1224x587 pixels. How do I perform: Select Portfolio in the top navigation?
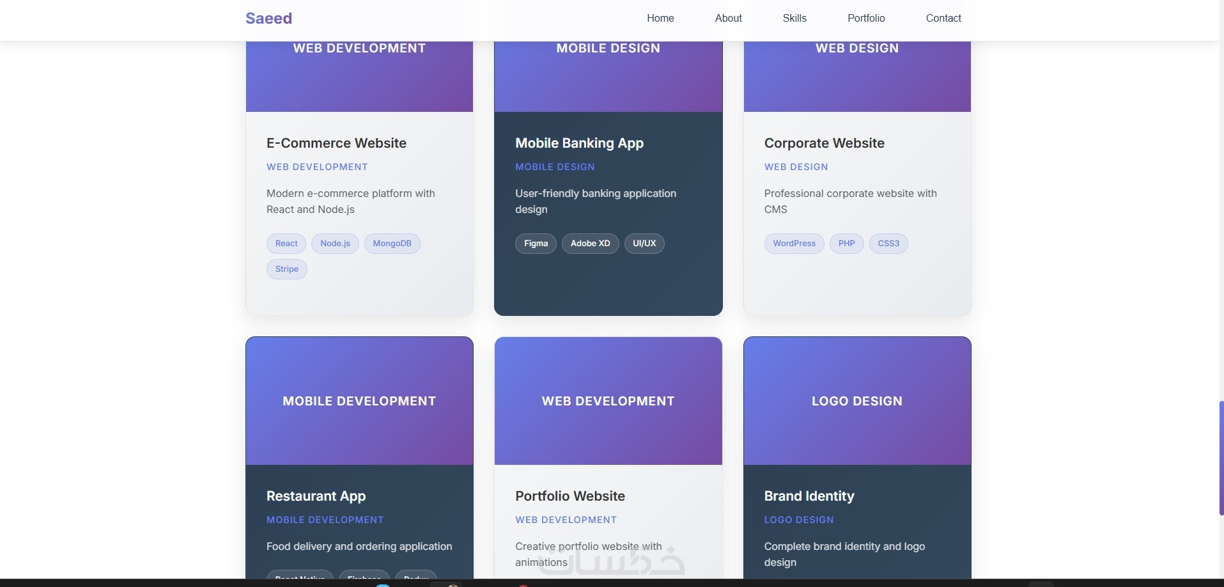tap(866, 19)
